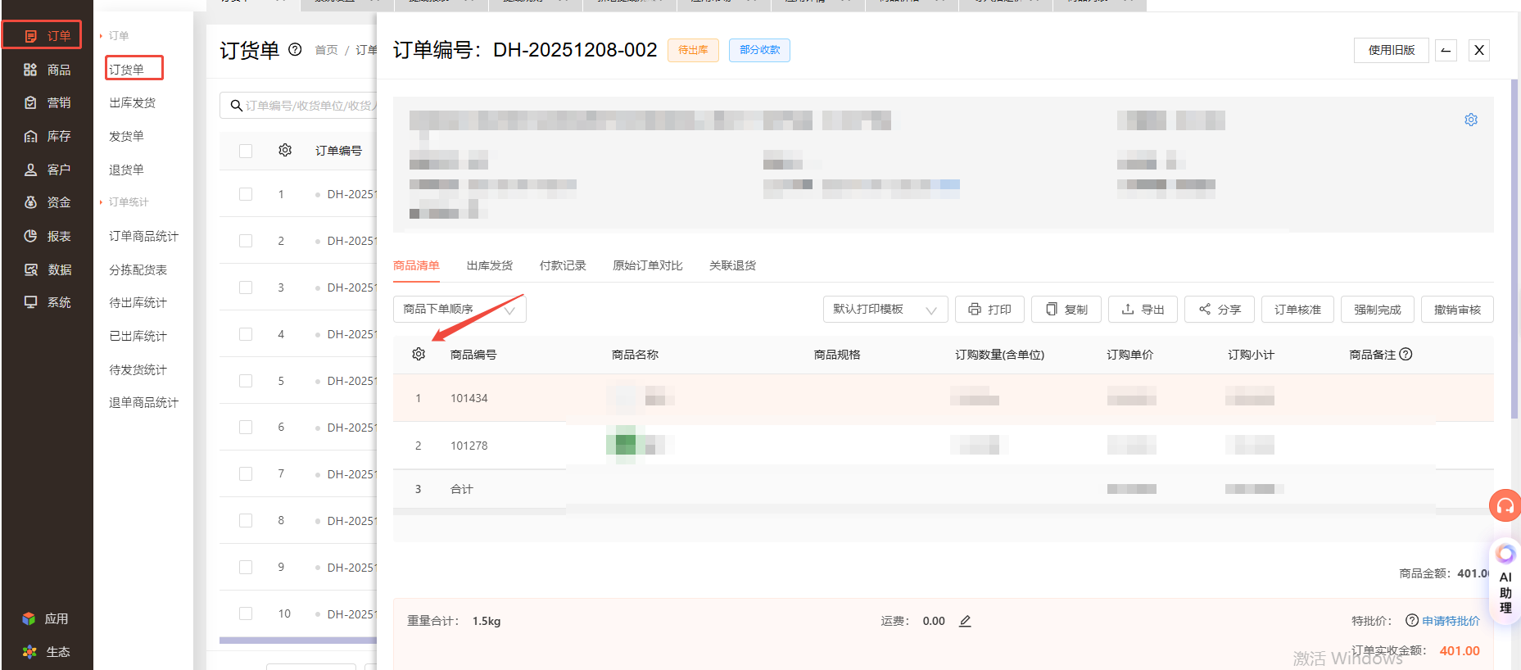Open the 订单 sidebar menu icon
Image resolution: width=1521 pixels, height=670 pixels.
pos(30,36)
